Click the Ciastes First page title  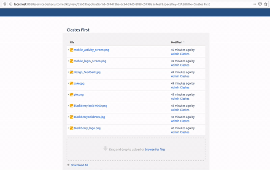(78, 30)
